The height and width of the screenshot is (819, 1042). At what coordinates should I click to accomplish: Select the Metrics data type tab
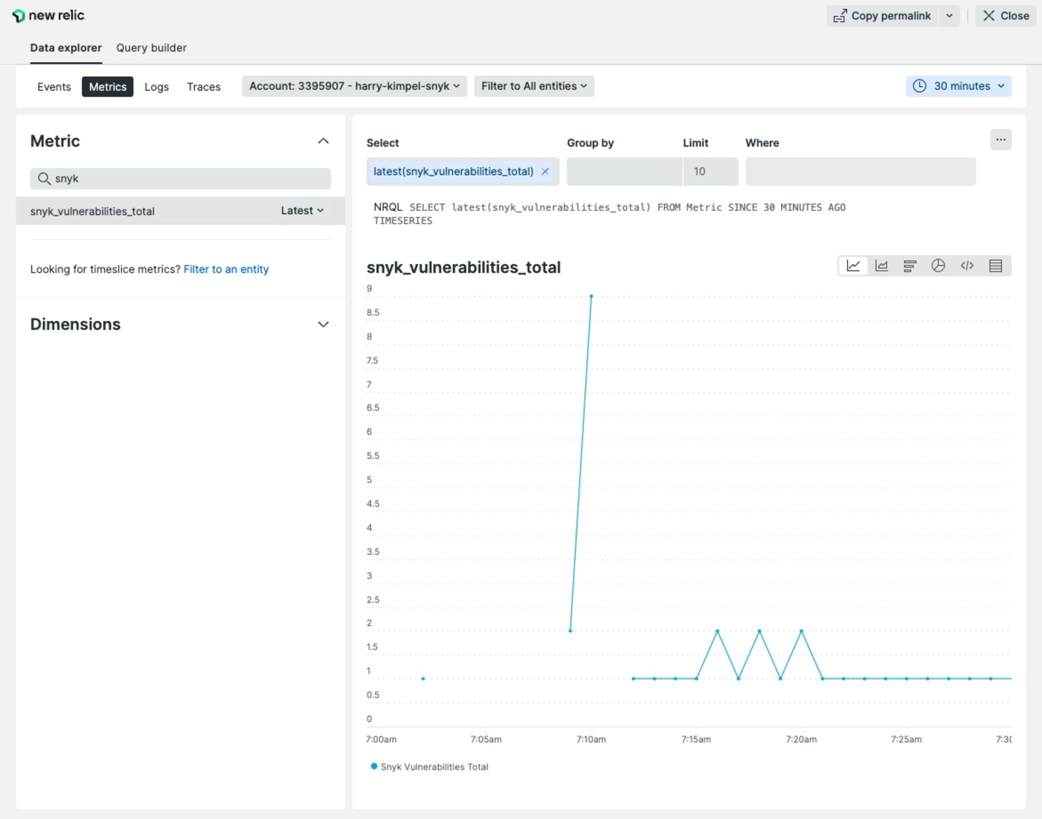107,87
